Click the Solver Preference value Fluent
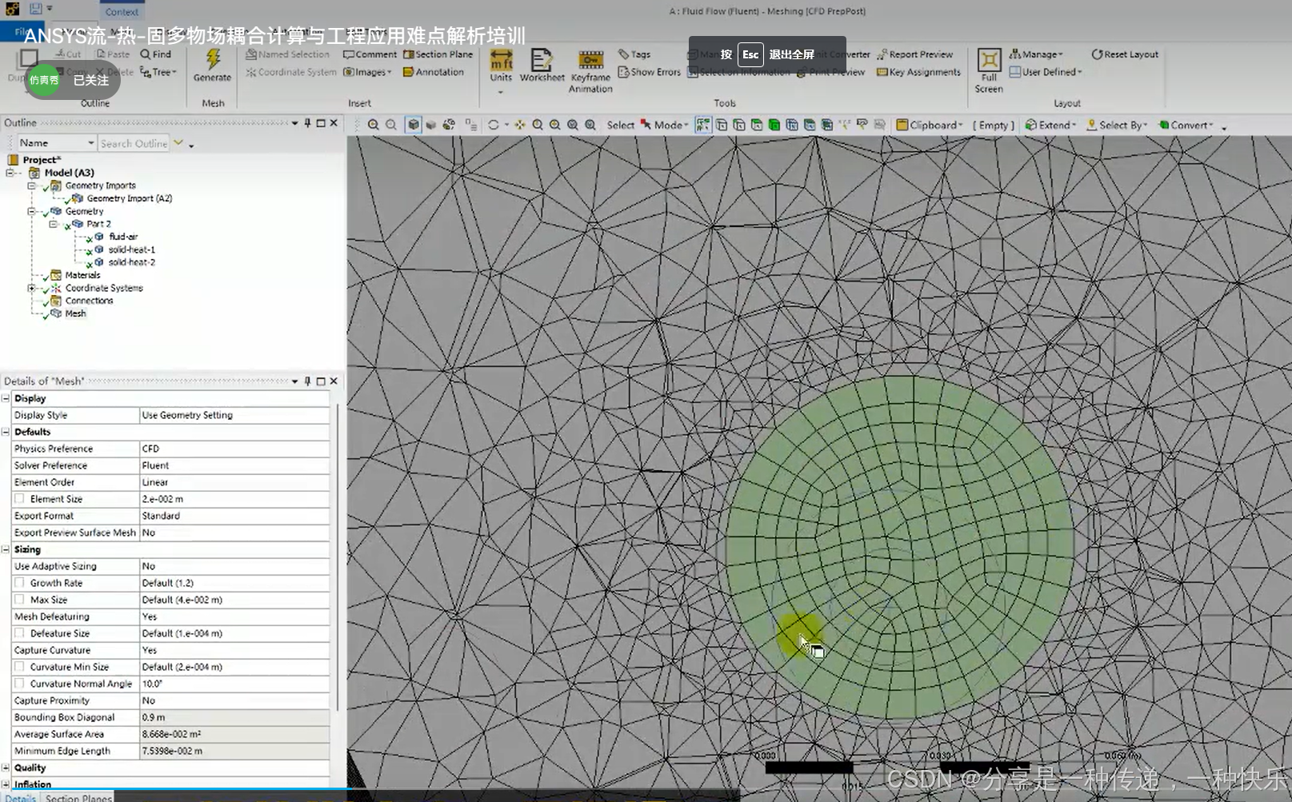The height and width of the screenshot is (802, 1292). pos(234,465)
